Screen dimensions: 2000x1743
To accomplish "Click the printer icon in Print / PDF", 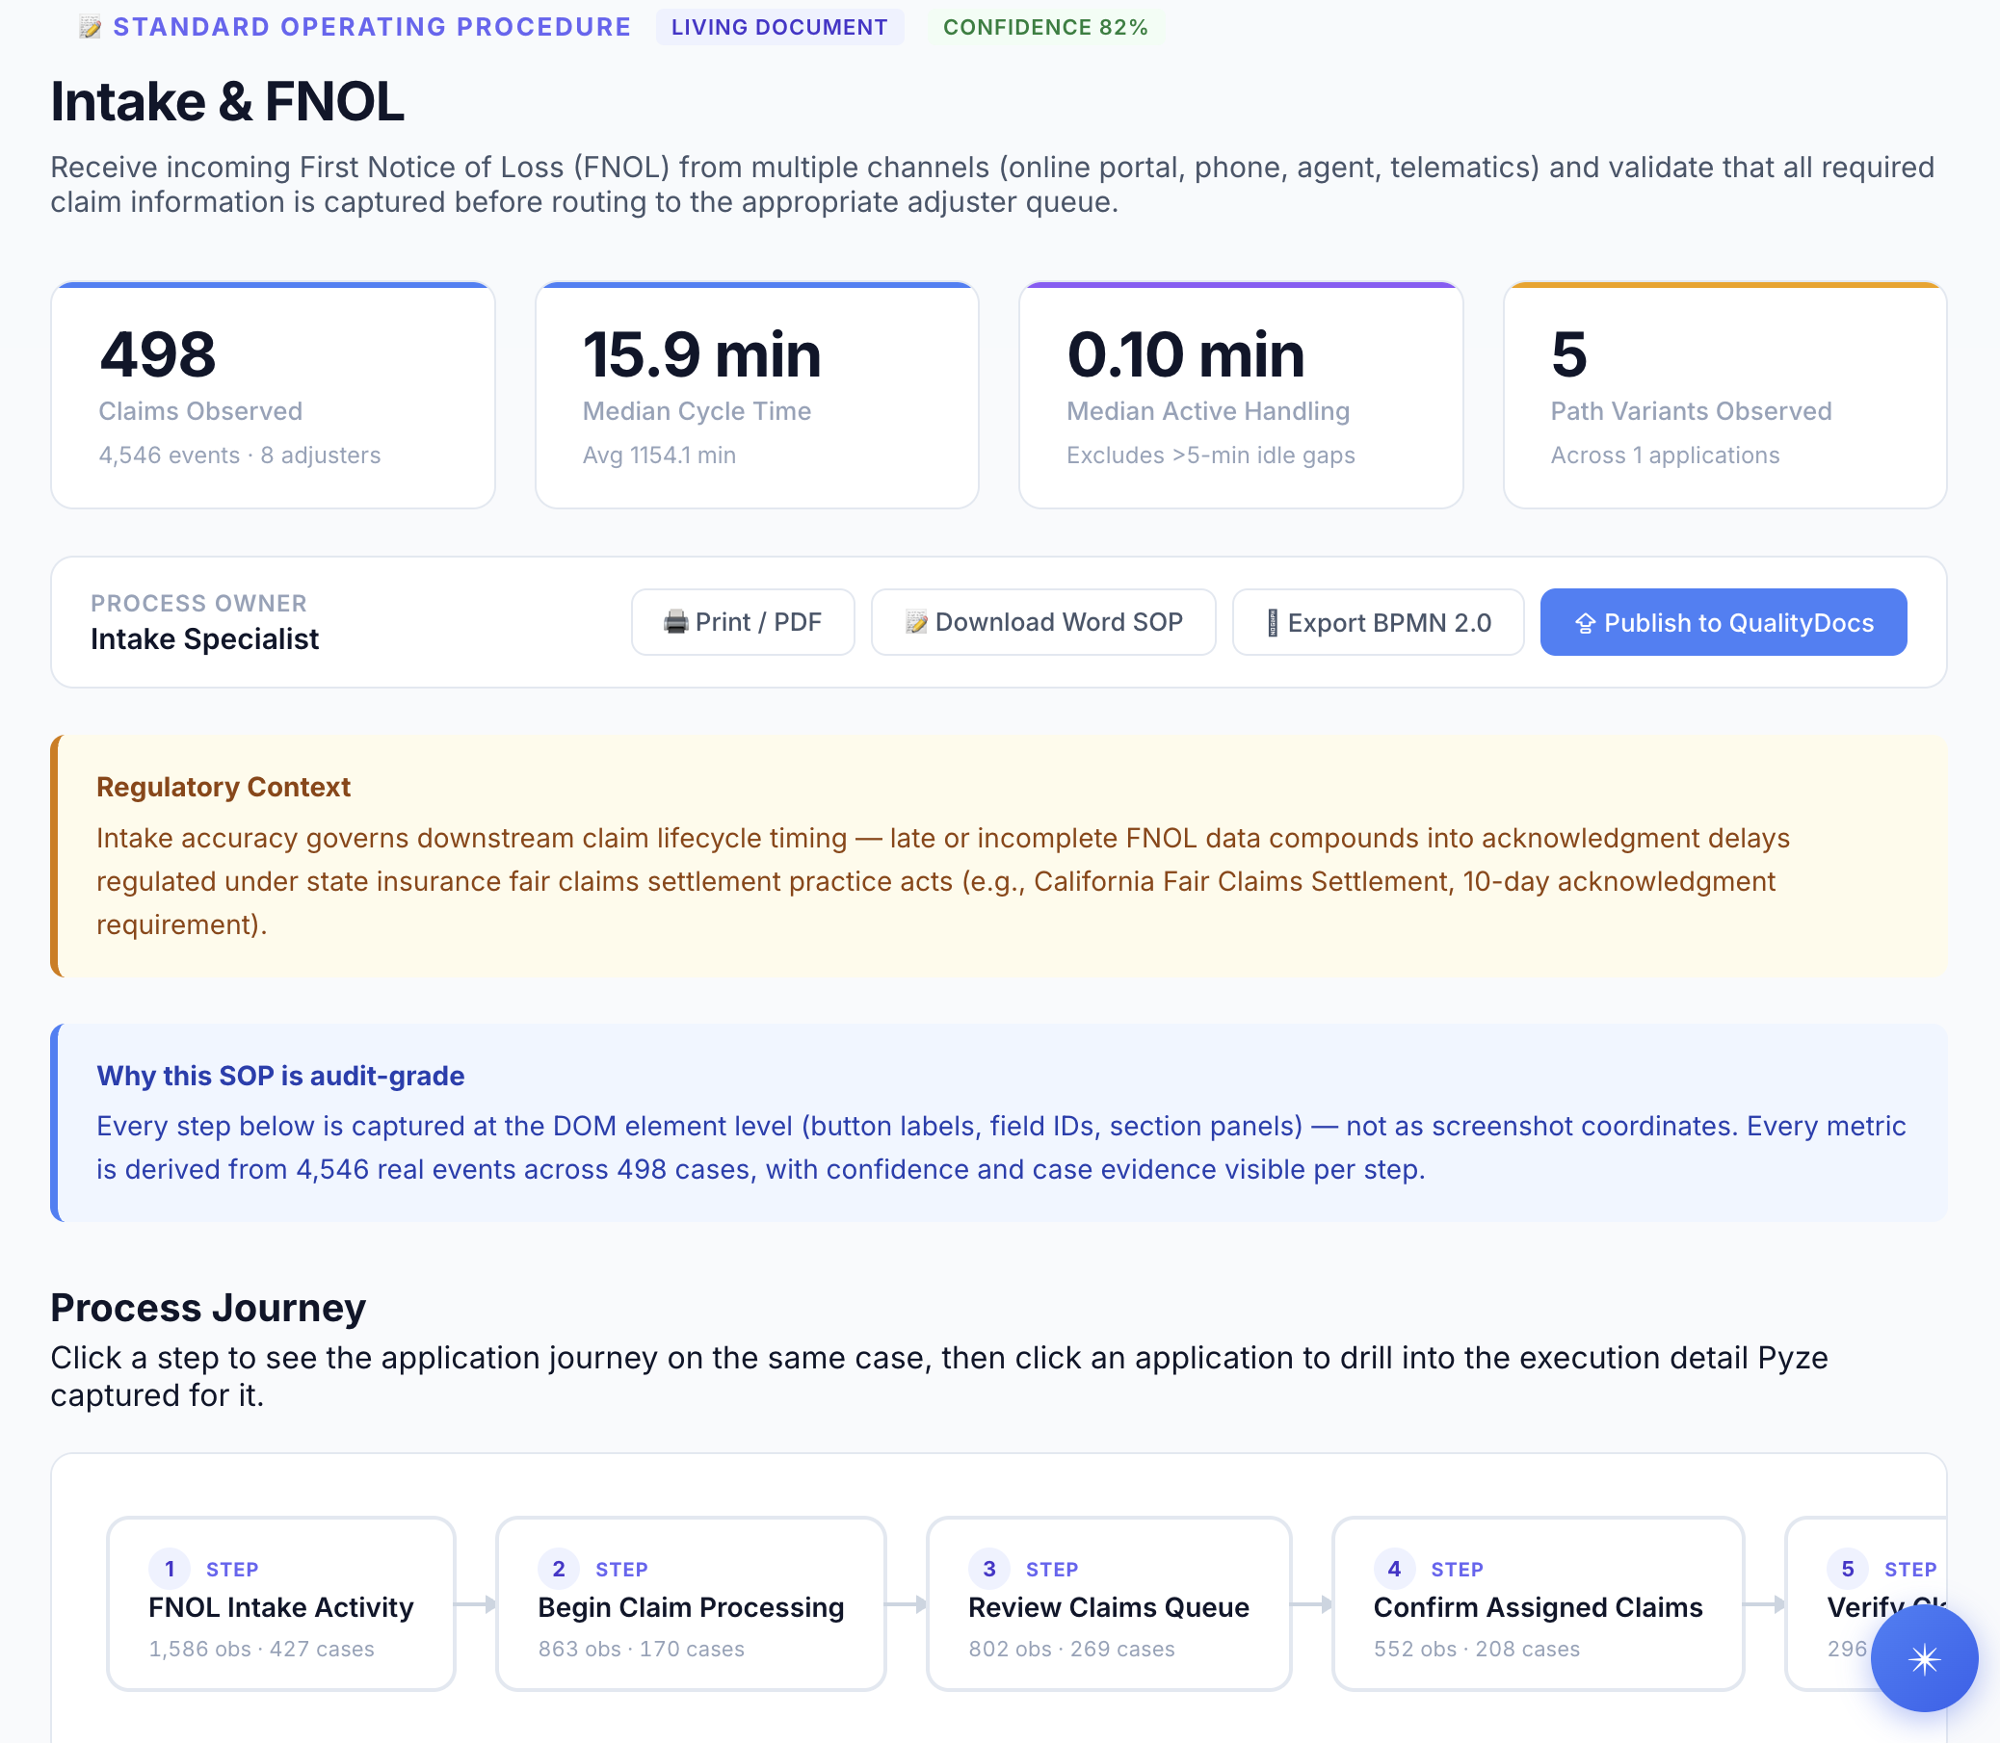I will [x=675, y=621].
